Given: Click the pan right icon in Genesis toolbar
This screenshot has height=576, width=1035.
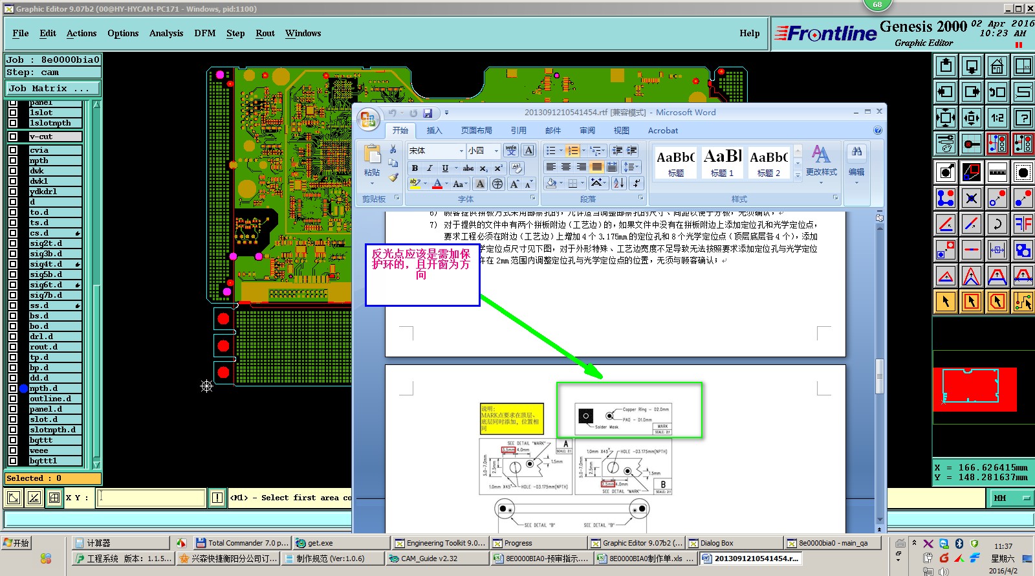Looking at the screenshot, I should (972, 92).
